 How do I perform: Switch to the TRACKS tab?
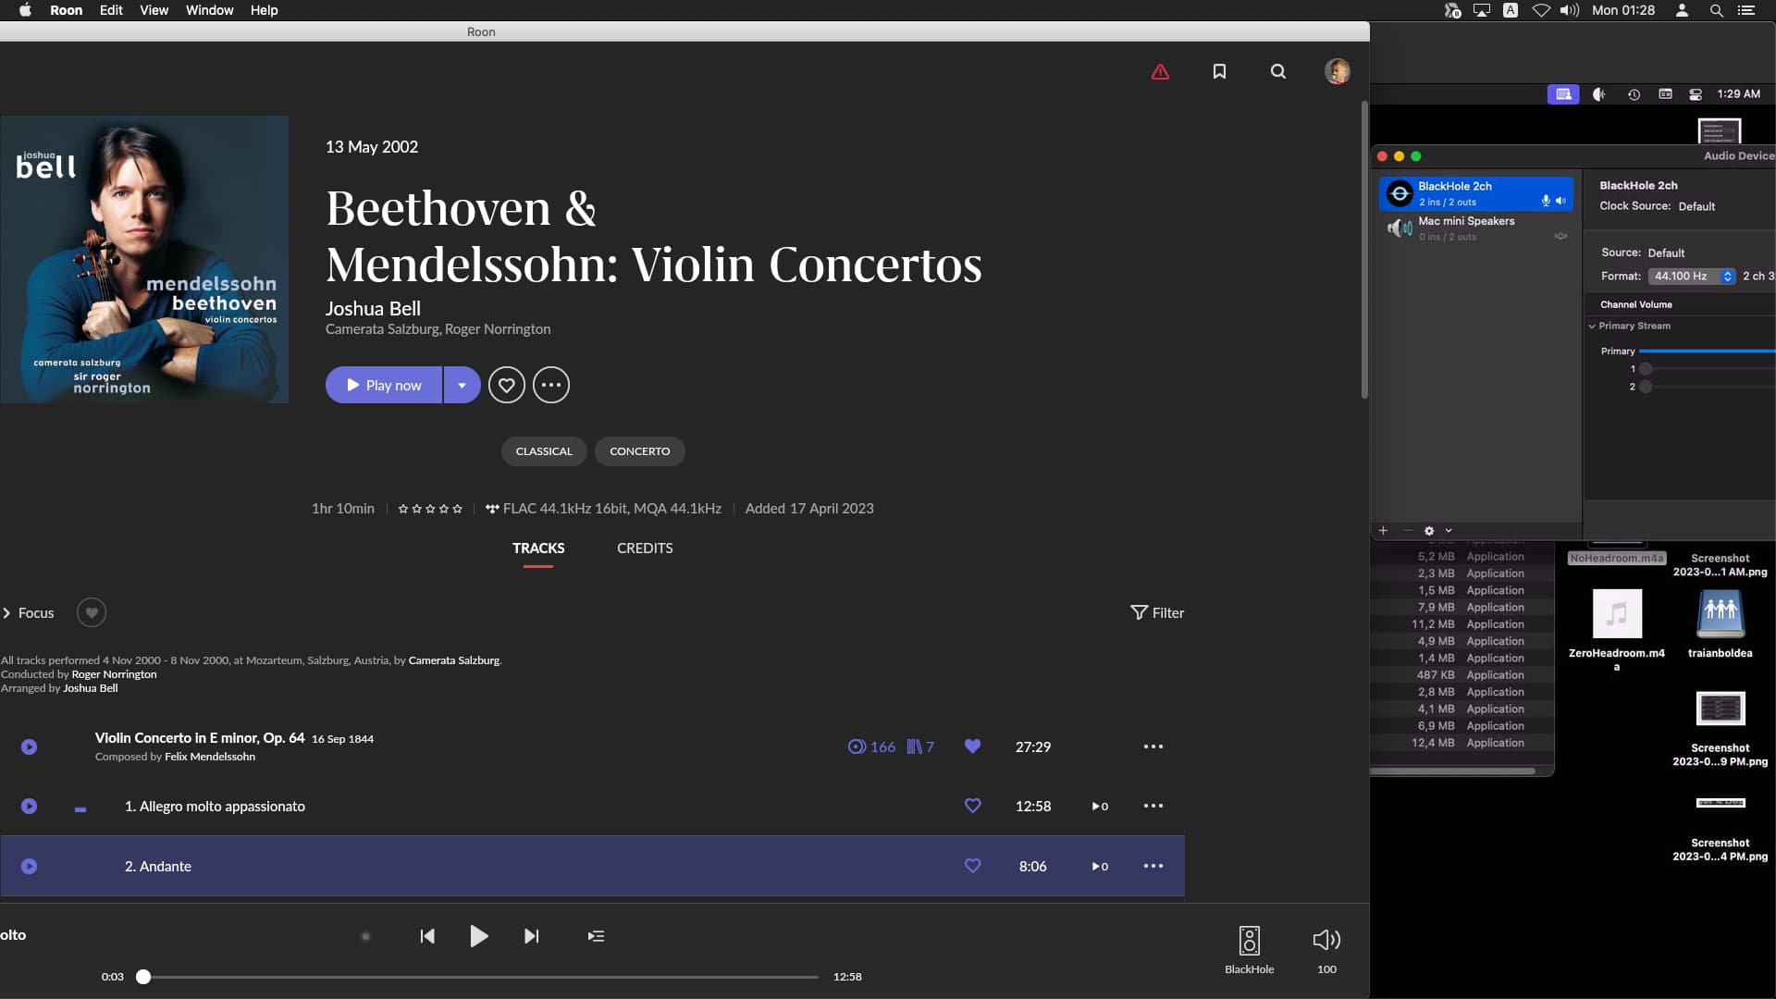point(538,549)
